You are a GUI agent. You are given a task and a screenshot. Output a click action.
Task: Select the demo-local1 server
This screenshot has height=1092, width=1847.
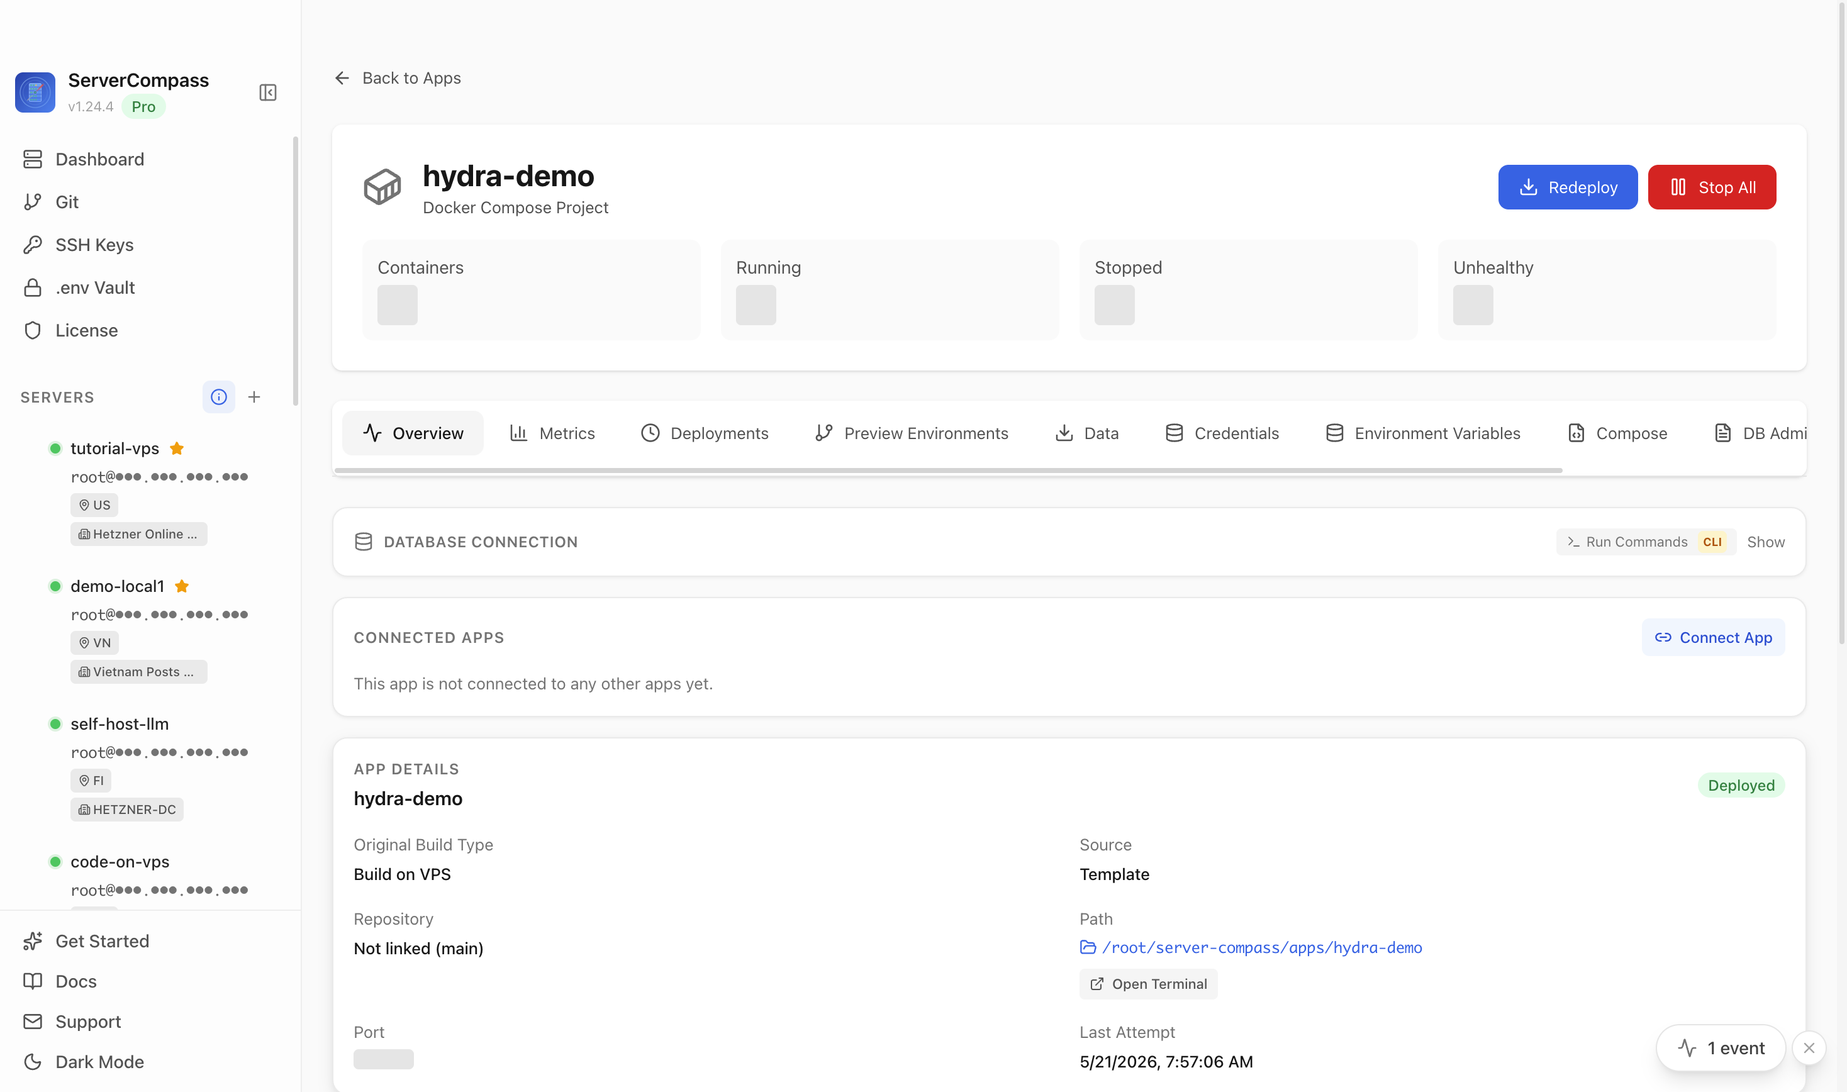pos(117,586)
